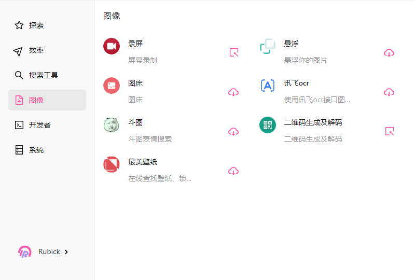Viewport: 415px width, 280px height.
Task: Click the red 录屏 screen recorder icon
Action: tap(112, 46)
